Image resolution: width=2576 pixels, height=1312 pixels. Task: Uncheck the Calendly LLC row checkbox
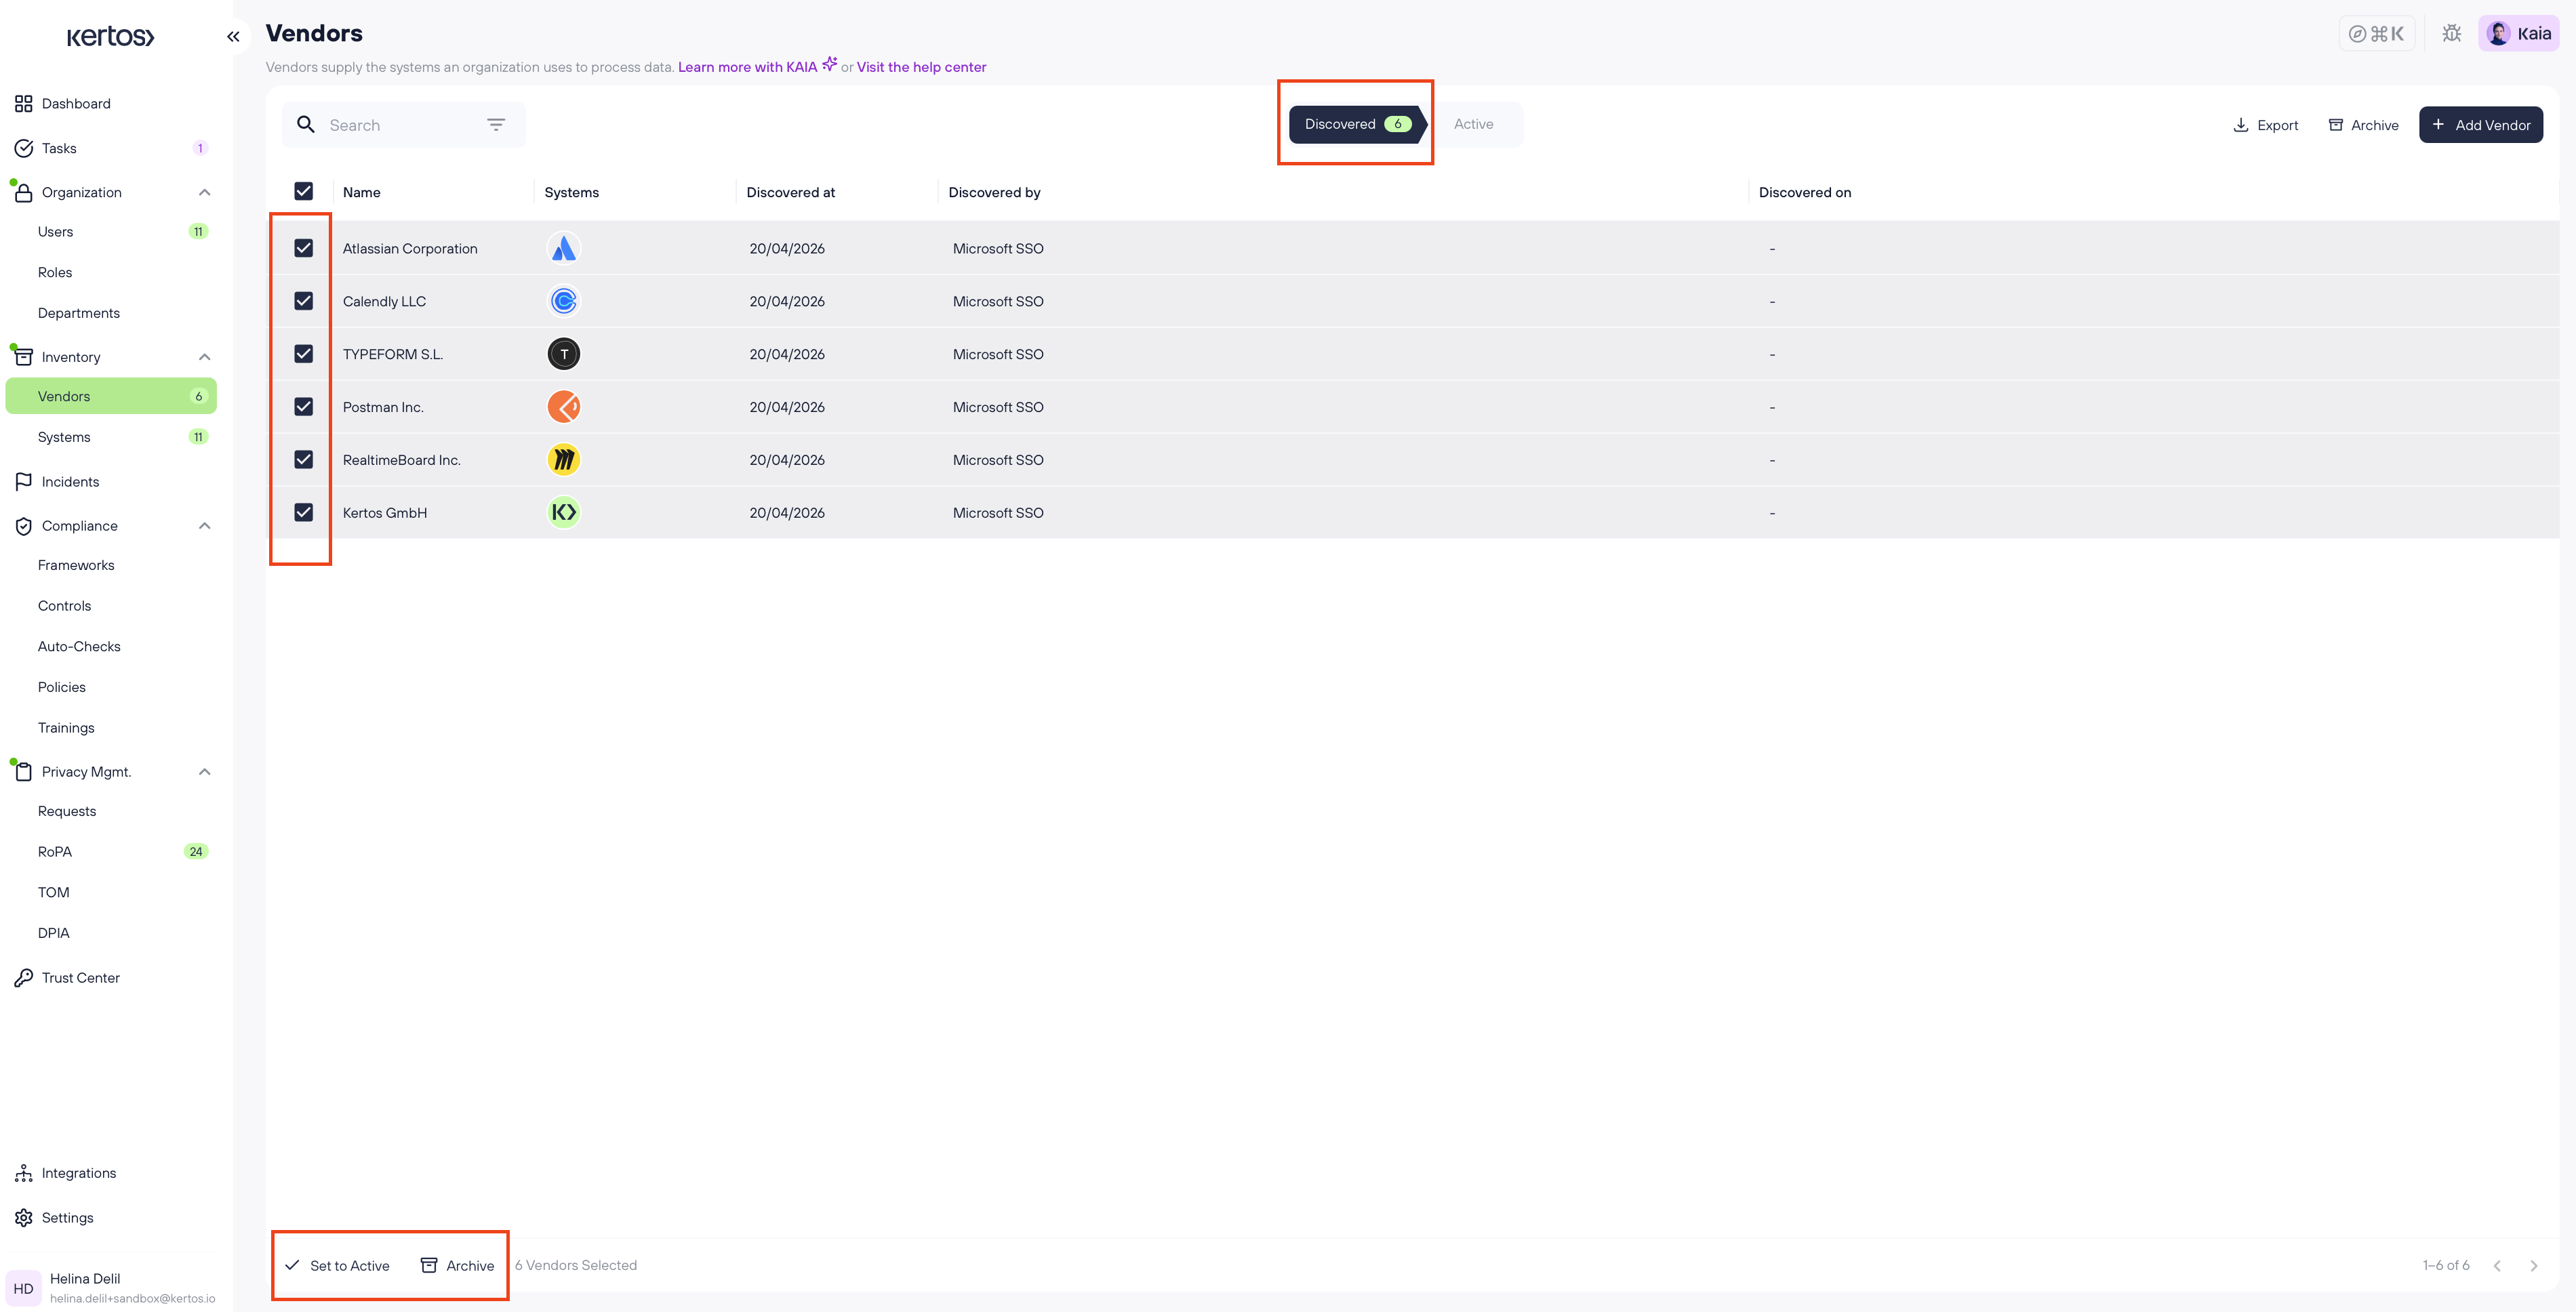click(x=304, y=301)
